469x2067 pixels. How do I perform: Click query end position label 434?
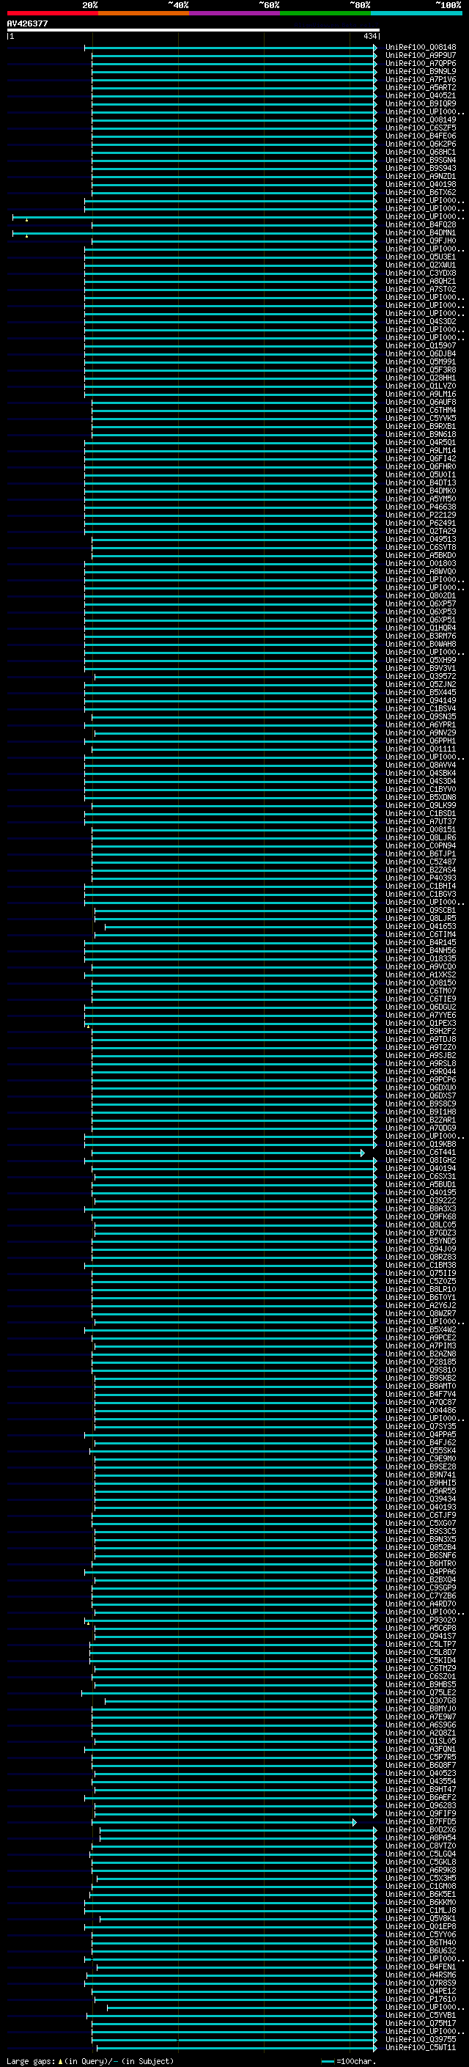coord(369,36)
